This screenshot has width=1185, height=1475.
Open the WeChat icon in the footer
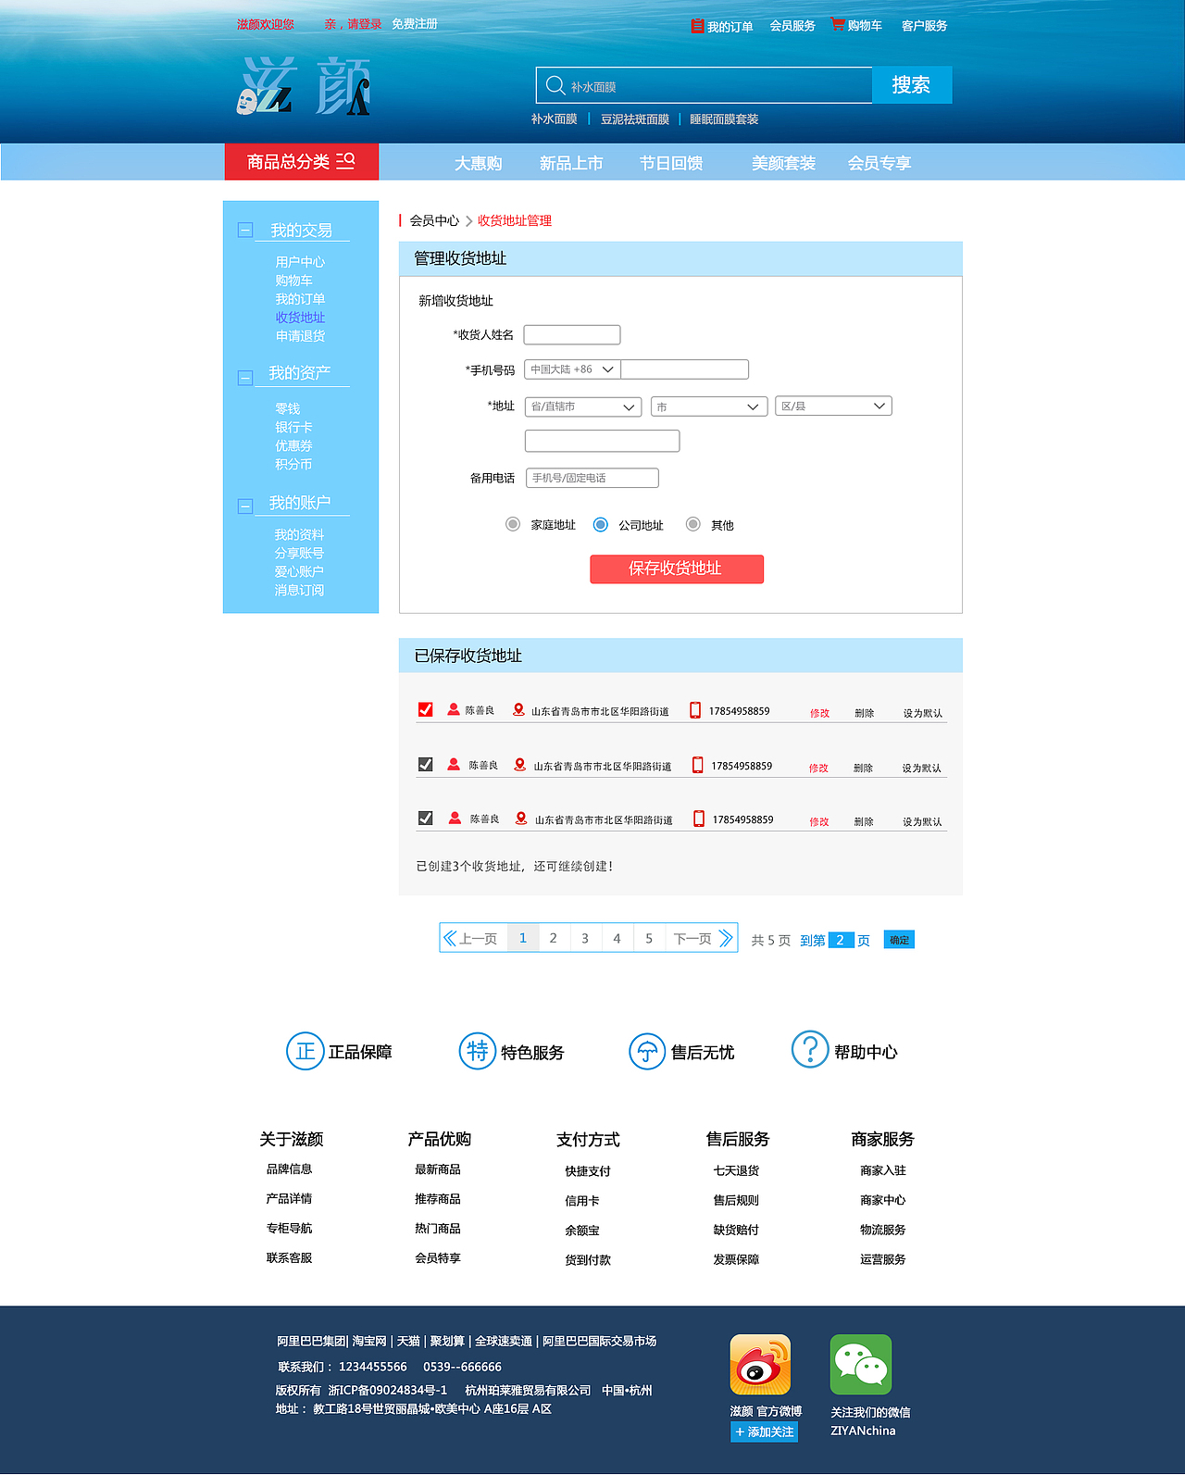[861, 1364]
